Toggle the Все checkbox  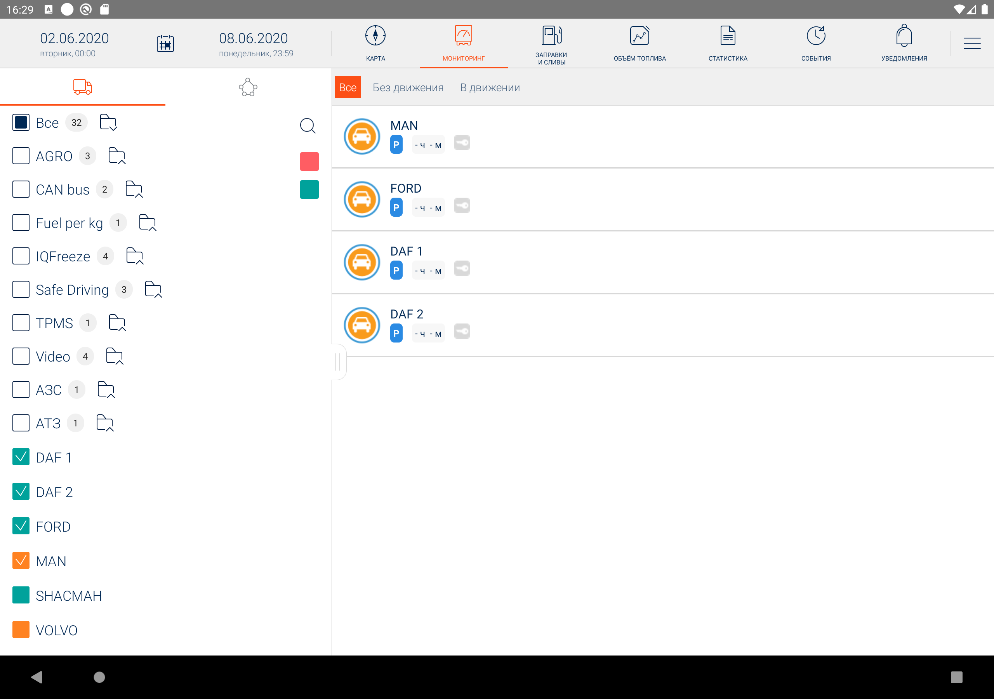point(21,123)
